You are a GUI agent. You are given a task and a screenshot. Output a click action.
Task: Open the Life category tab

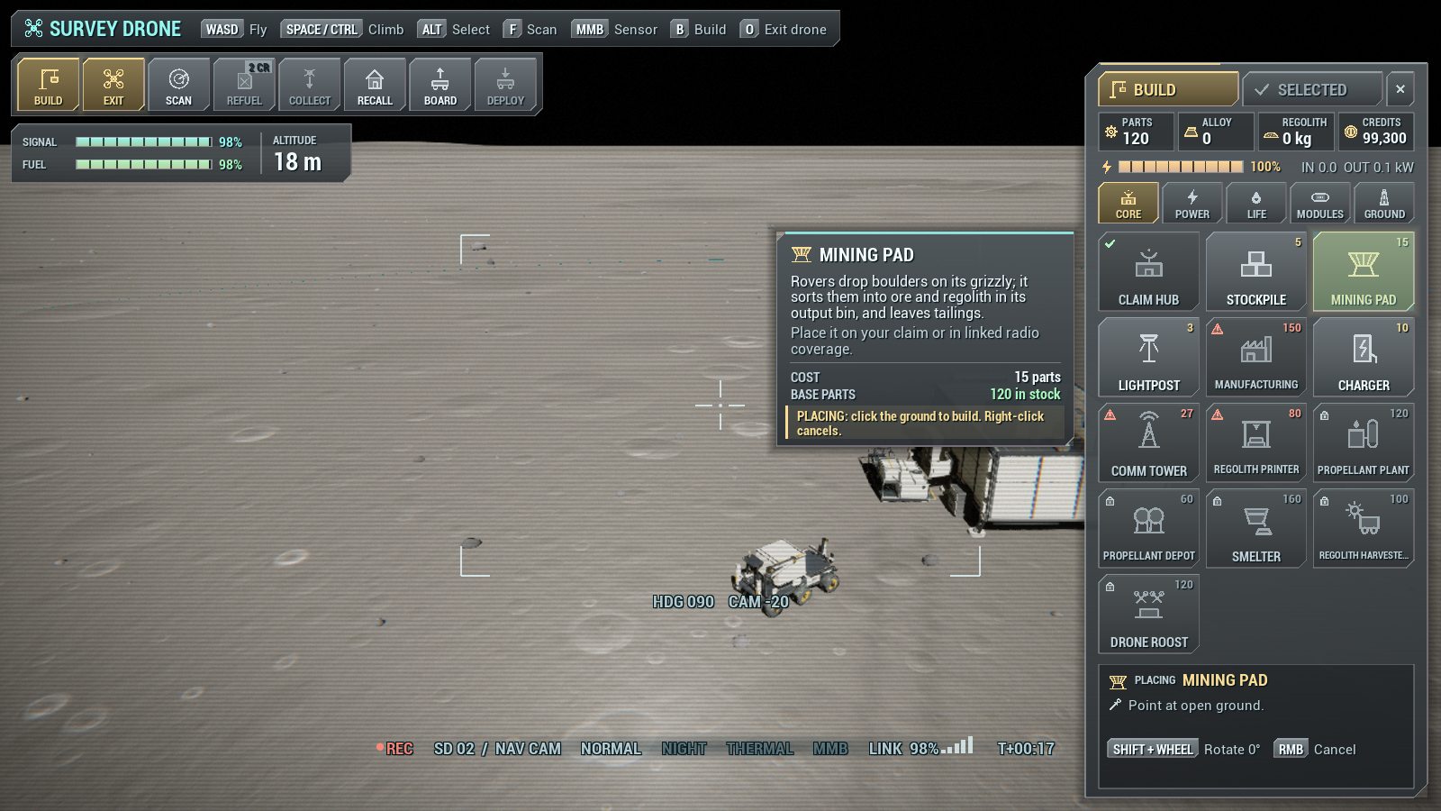[1256, 203]
